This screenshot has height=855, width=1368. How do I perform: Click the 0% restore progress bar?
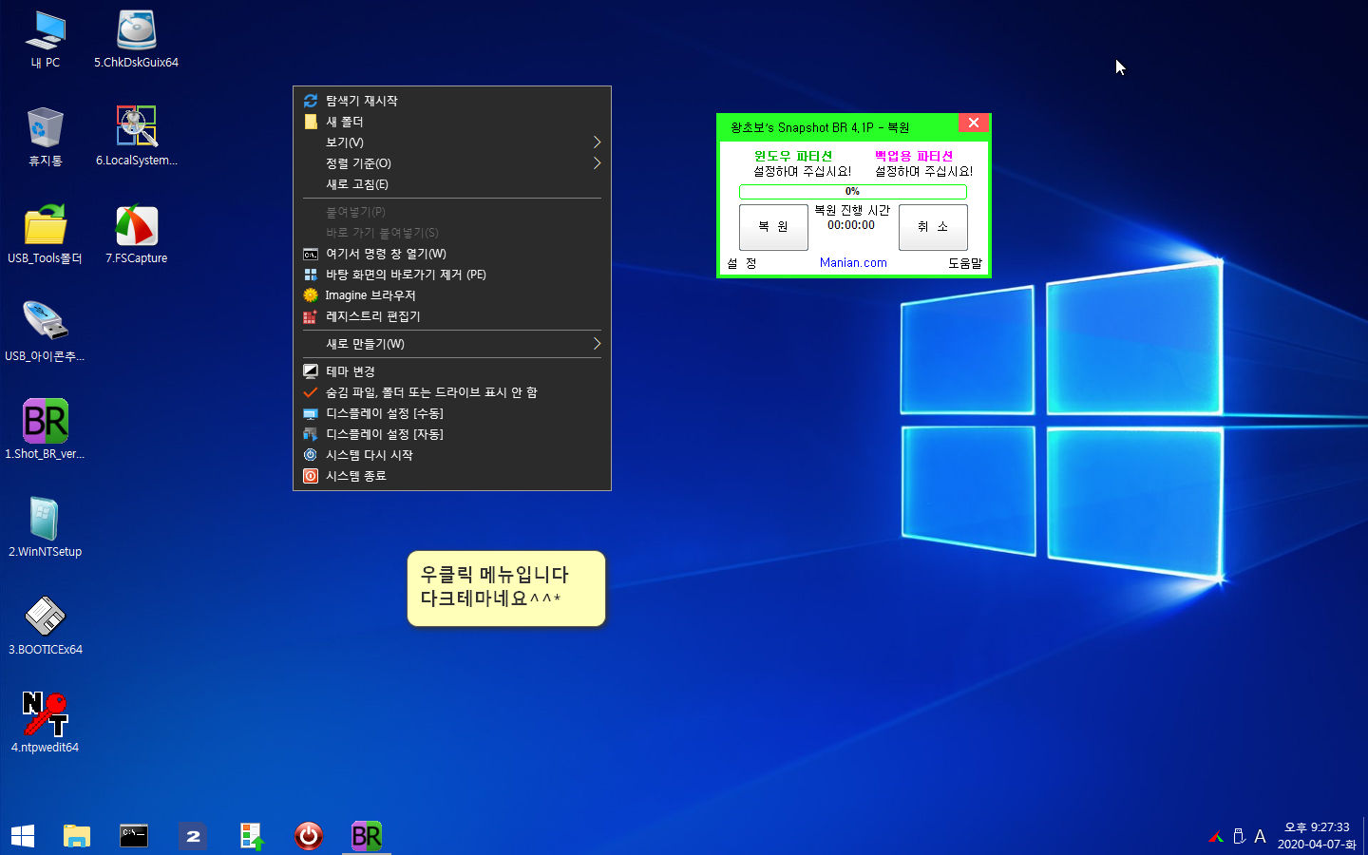pos(853,192)
